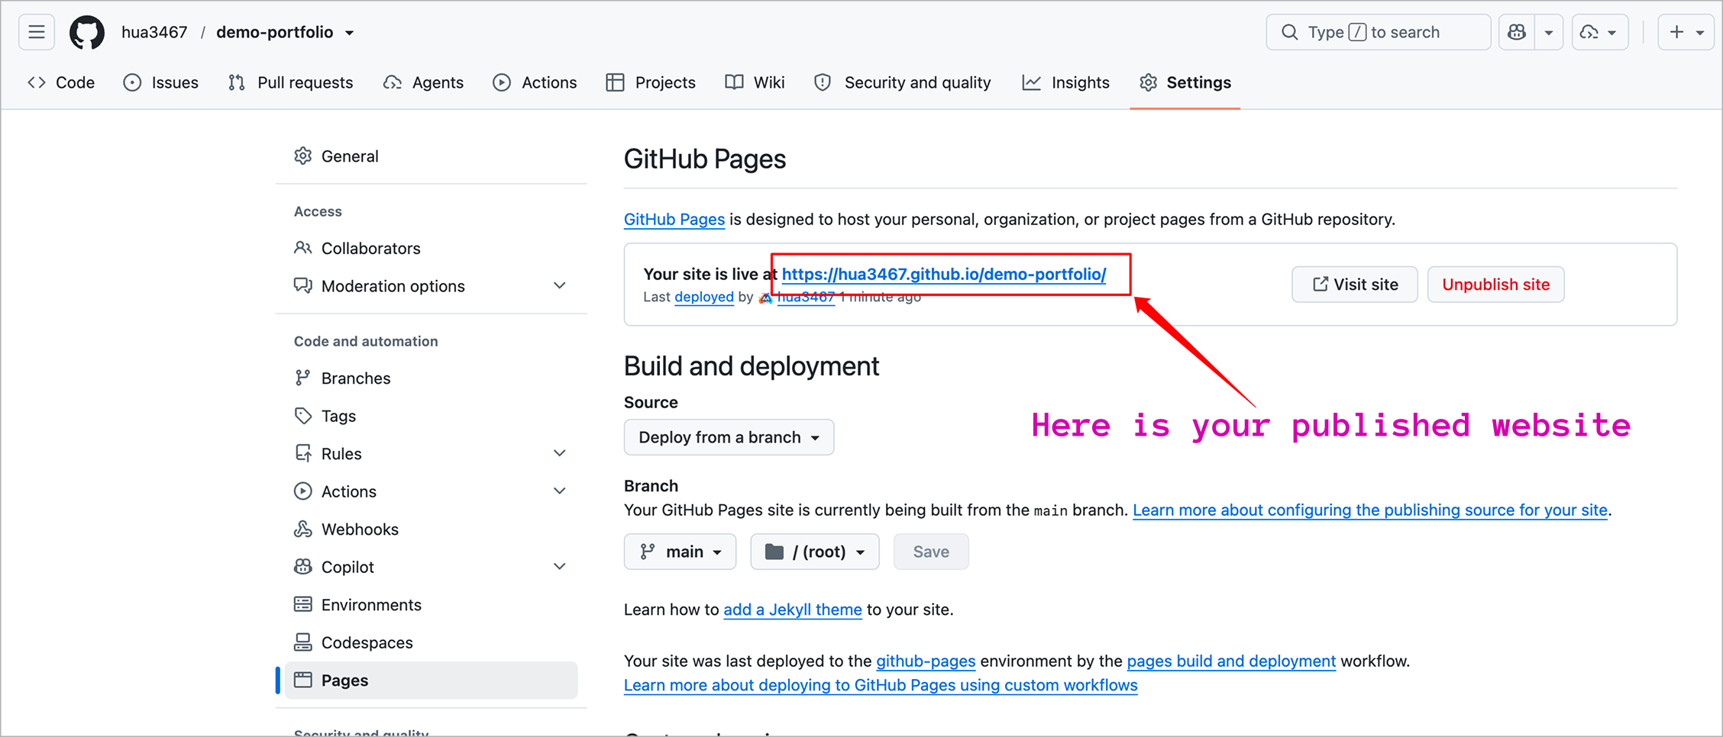The width and height of the screenshot is (1723, 737).
Task: Click the sidebar Copilot icon
Action: coord(303,567)
